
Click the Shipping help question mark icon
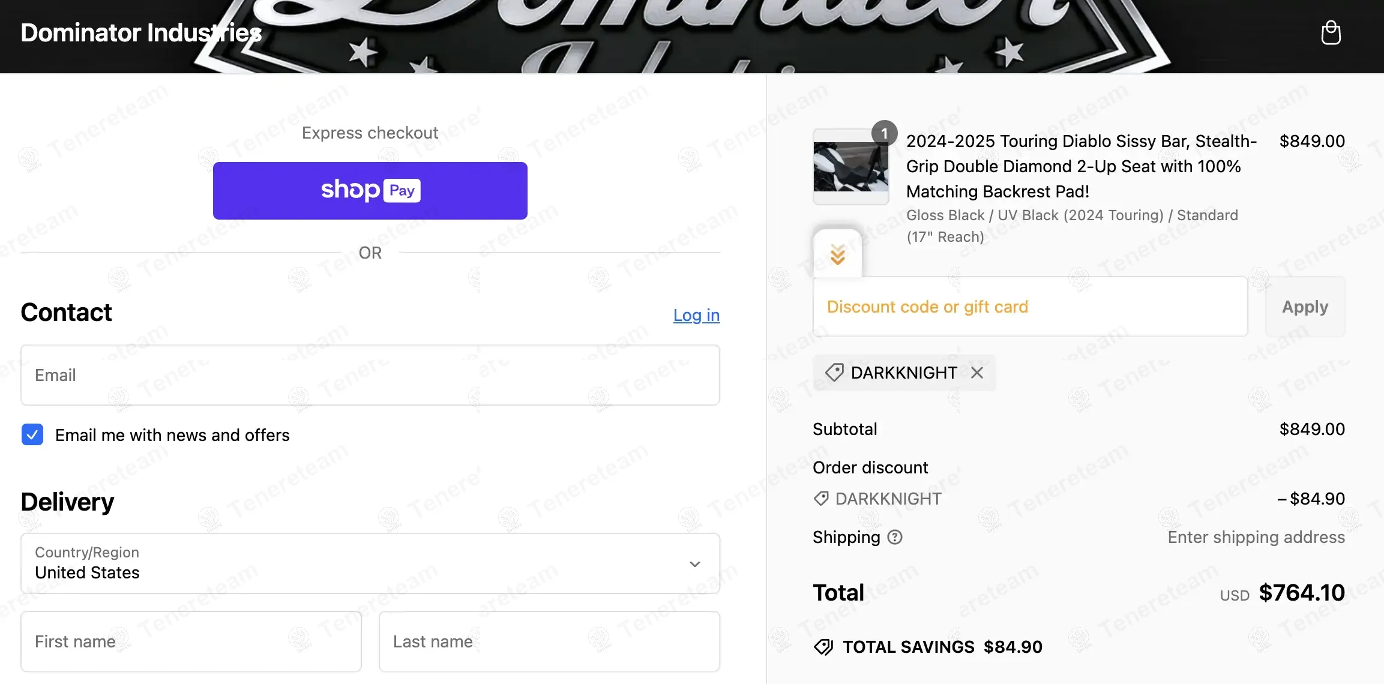tap(895, 537)
